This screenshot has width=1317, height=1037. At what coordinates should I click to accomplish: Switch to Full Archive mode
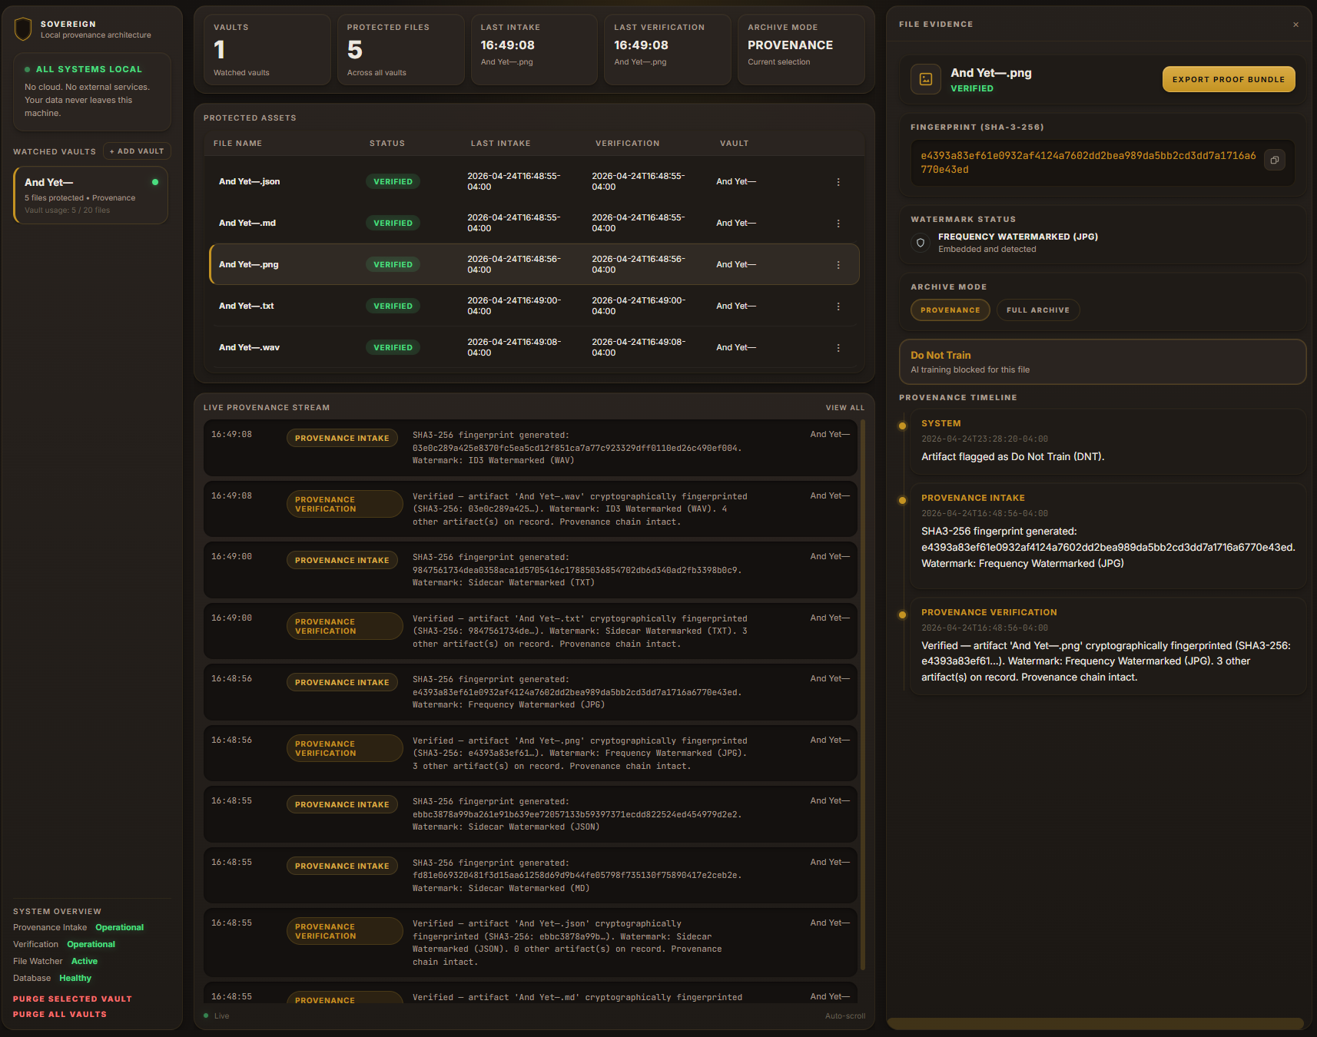pos(1038,310)
